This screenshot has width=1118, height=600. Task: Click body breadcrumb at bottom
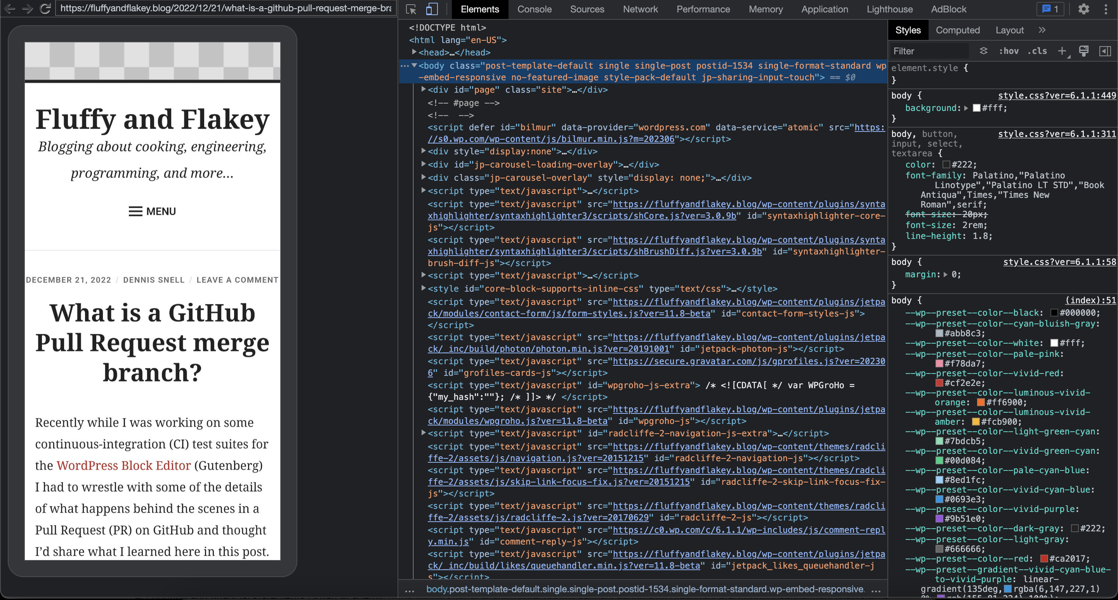pyautogui.click(x=645, y=589)
